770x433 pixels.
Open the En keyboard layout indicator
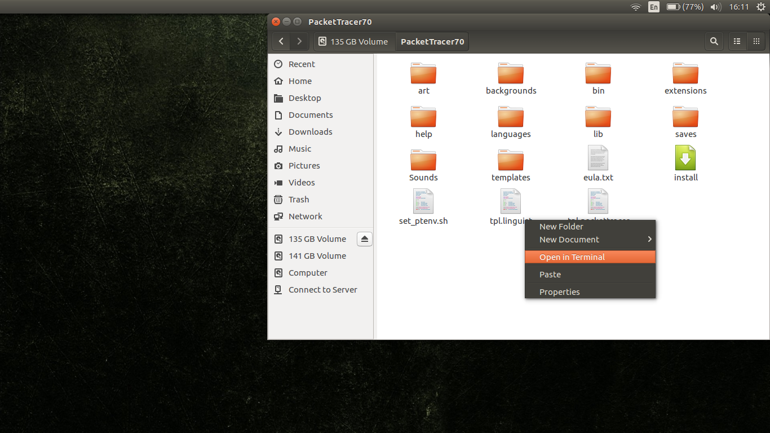(x=654, y=7)
